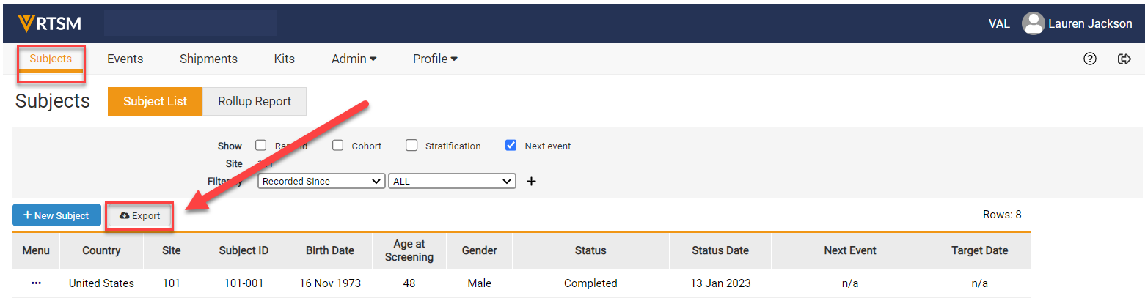Expand the ALL filter value dropdown
1145x301 pixels.
click(452, 181)
